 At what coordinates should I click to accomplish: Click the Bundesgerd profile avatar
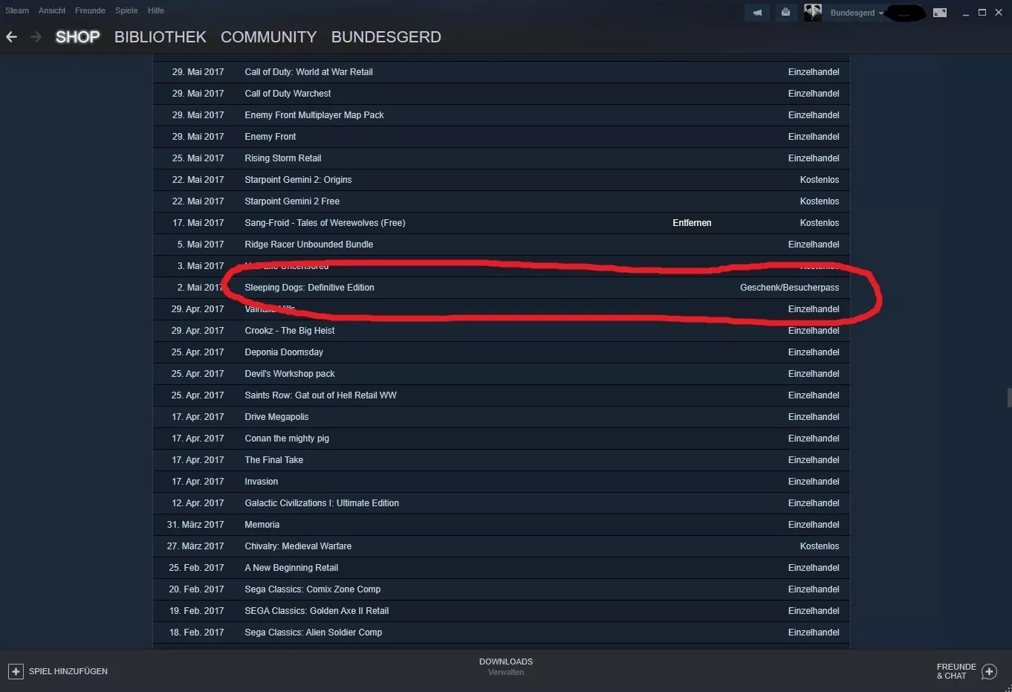[x=813, y=13]
